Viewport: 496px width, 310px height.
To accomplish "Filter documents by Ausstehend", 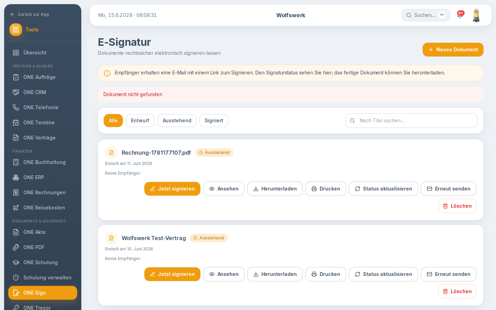I will (177, 121).
